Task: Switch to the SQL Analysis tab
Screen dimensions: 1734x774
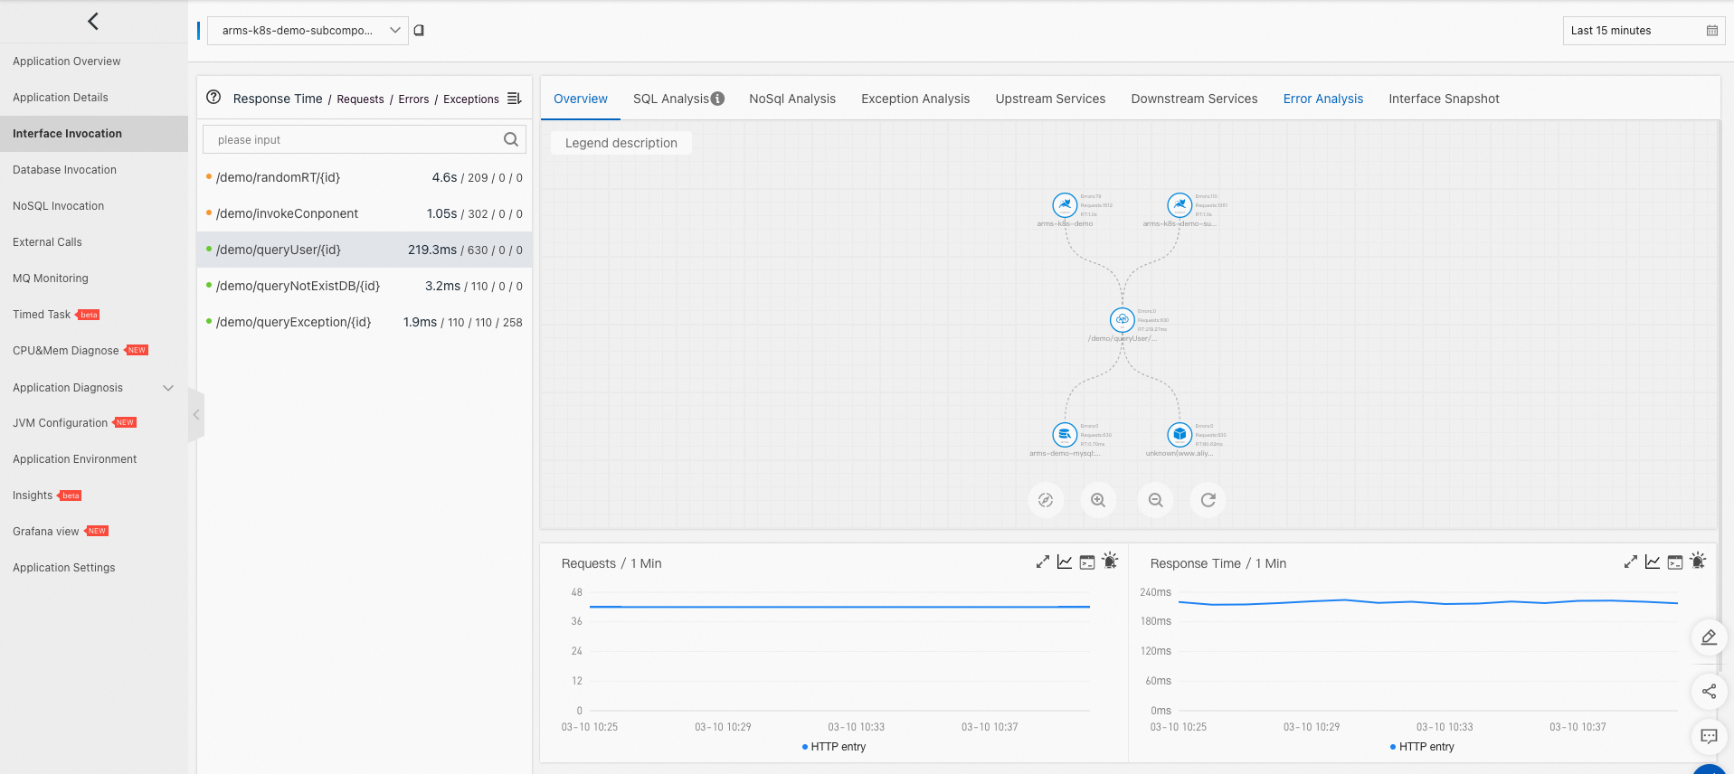Action: click(x=678, y=99)
